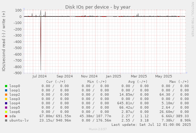Click the loop5 average value '66.42u'

[126, 108]
